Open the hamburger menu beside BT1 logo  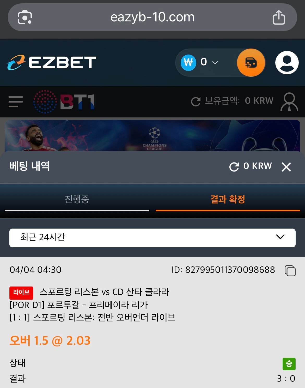(x=16, y=102)
